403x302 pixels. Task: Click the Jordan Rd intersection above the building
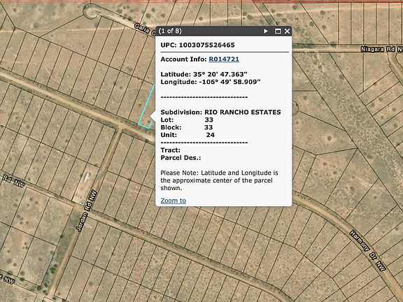[x=120, y=127]
